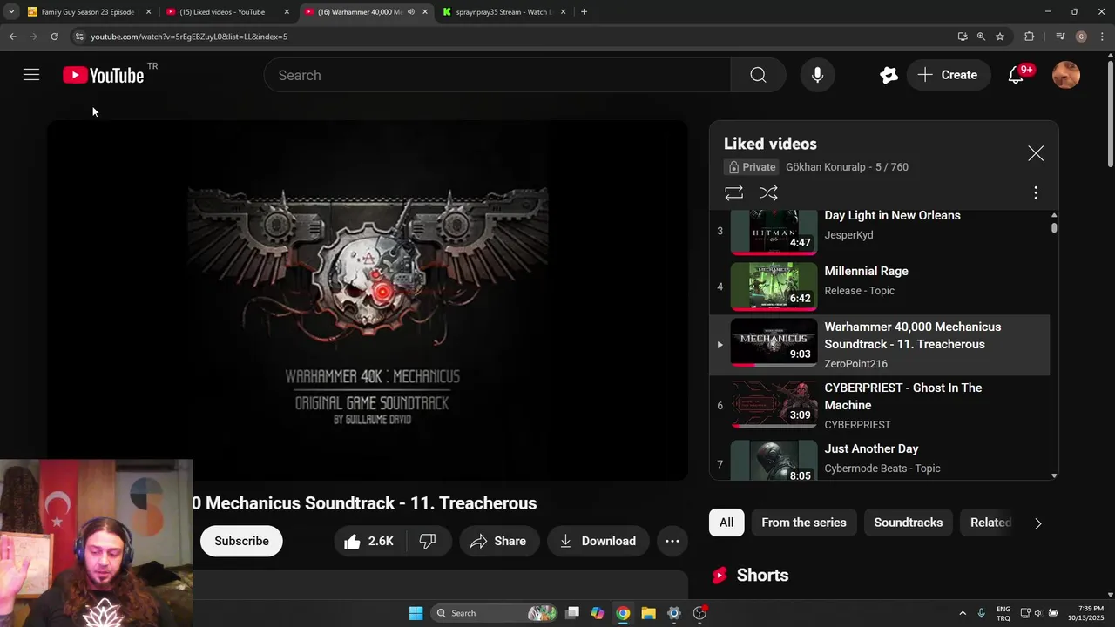Share the Mechanicus soundtrack video
Screen dimensions: 1115x627
tap(497, 541)
